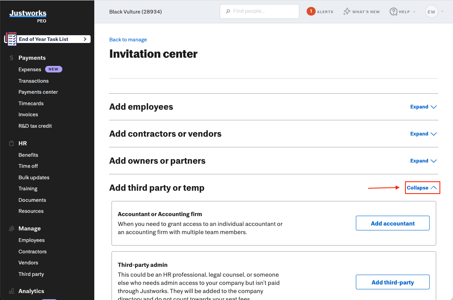The image size is (453, 300).
Task: Click the Payments dollar sign icon
Action: (11, 58)
